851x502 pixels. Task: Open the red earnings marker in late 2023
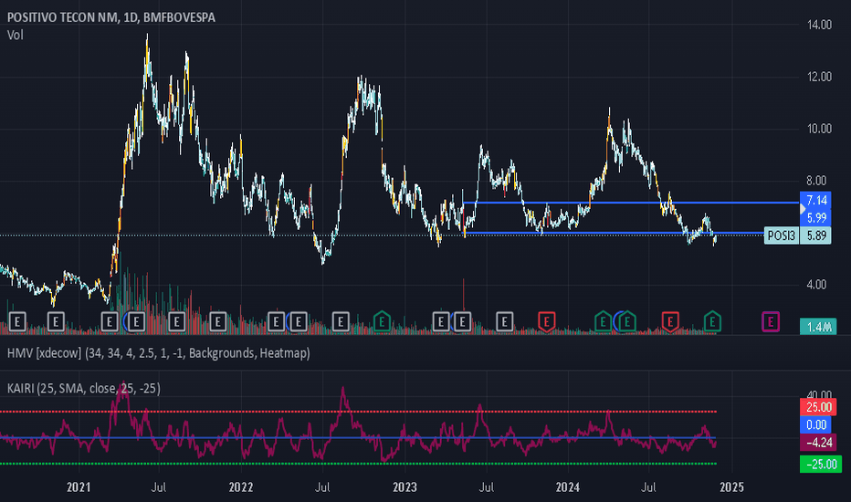point(546,321)
